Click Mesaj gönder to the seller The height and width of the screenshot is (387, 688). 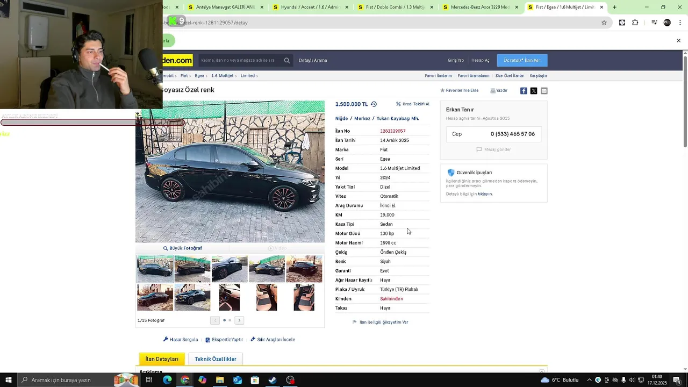pos(493,149)
